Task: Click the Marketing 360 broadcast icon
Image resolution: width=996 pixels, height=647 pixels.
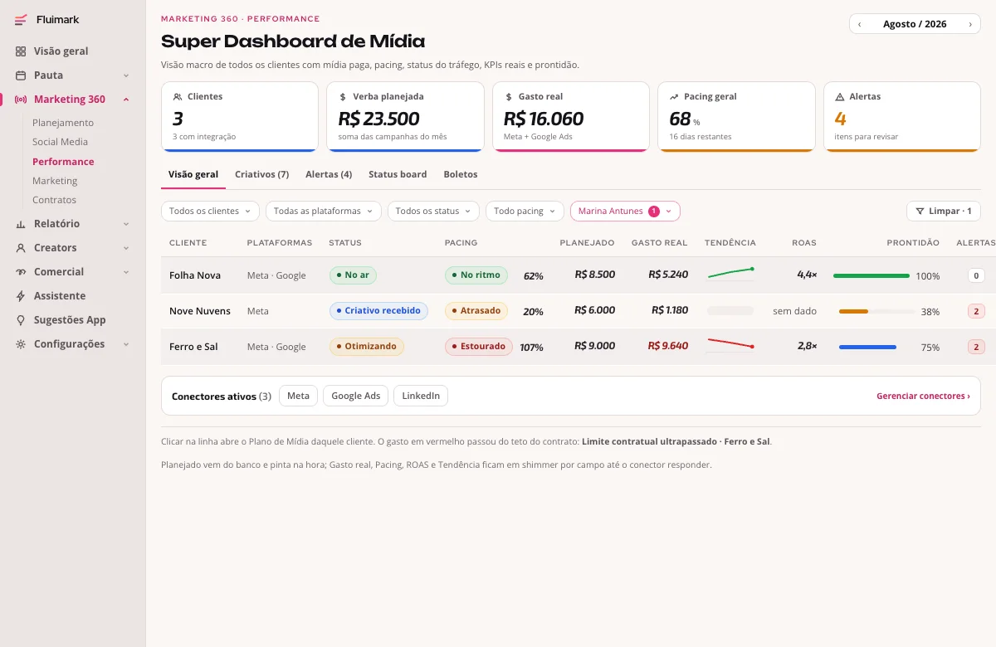Action: 21,100
